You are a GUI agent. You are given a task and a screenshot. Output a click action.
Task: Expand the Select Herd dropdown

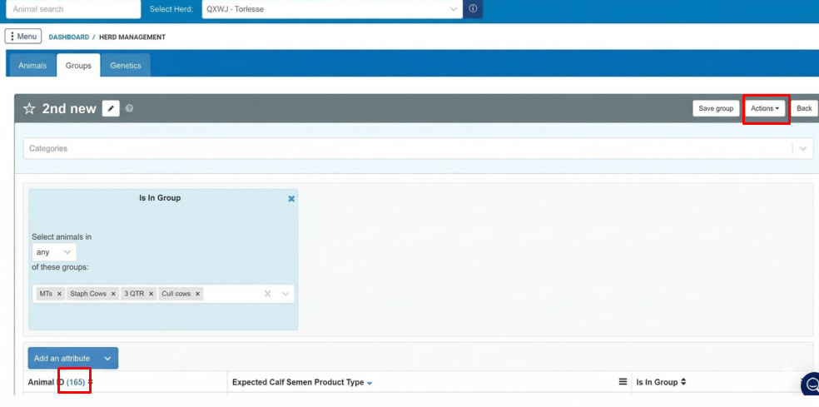coord(454,9)
